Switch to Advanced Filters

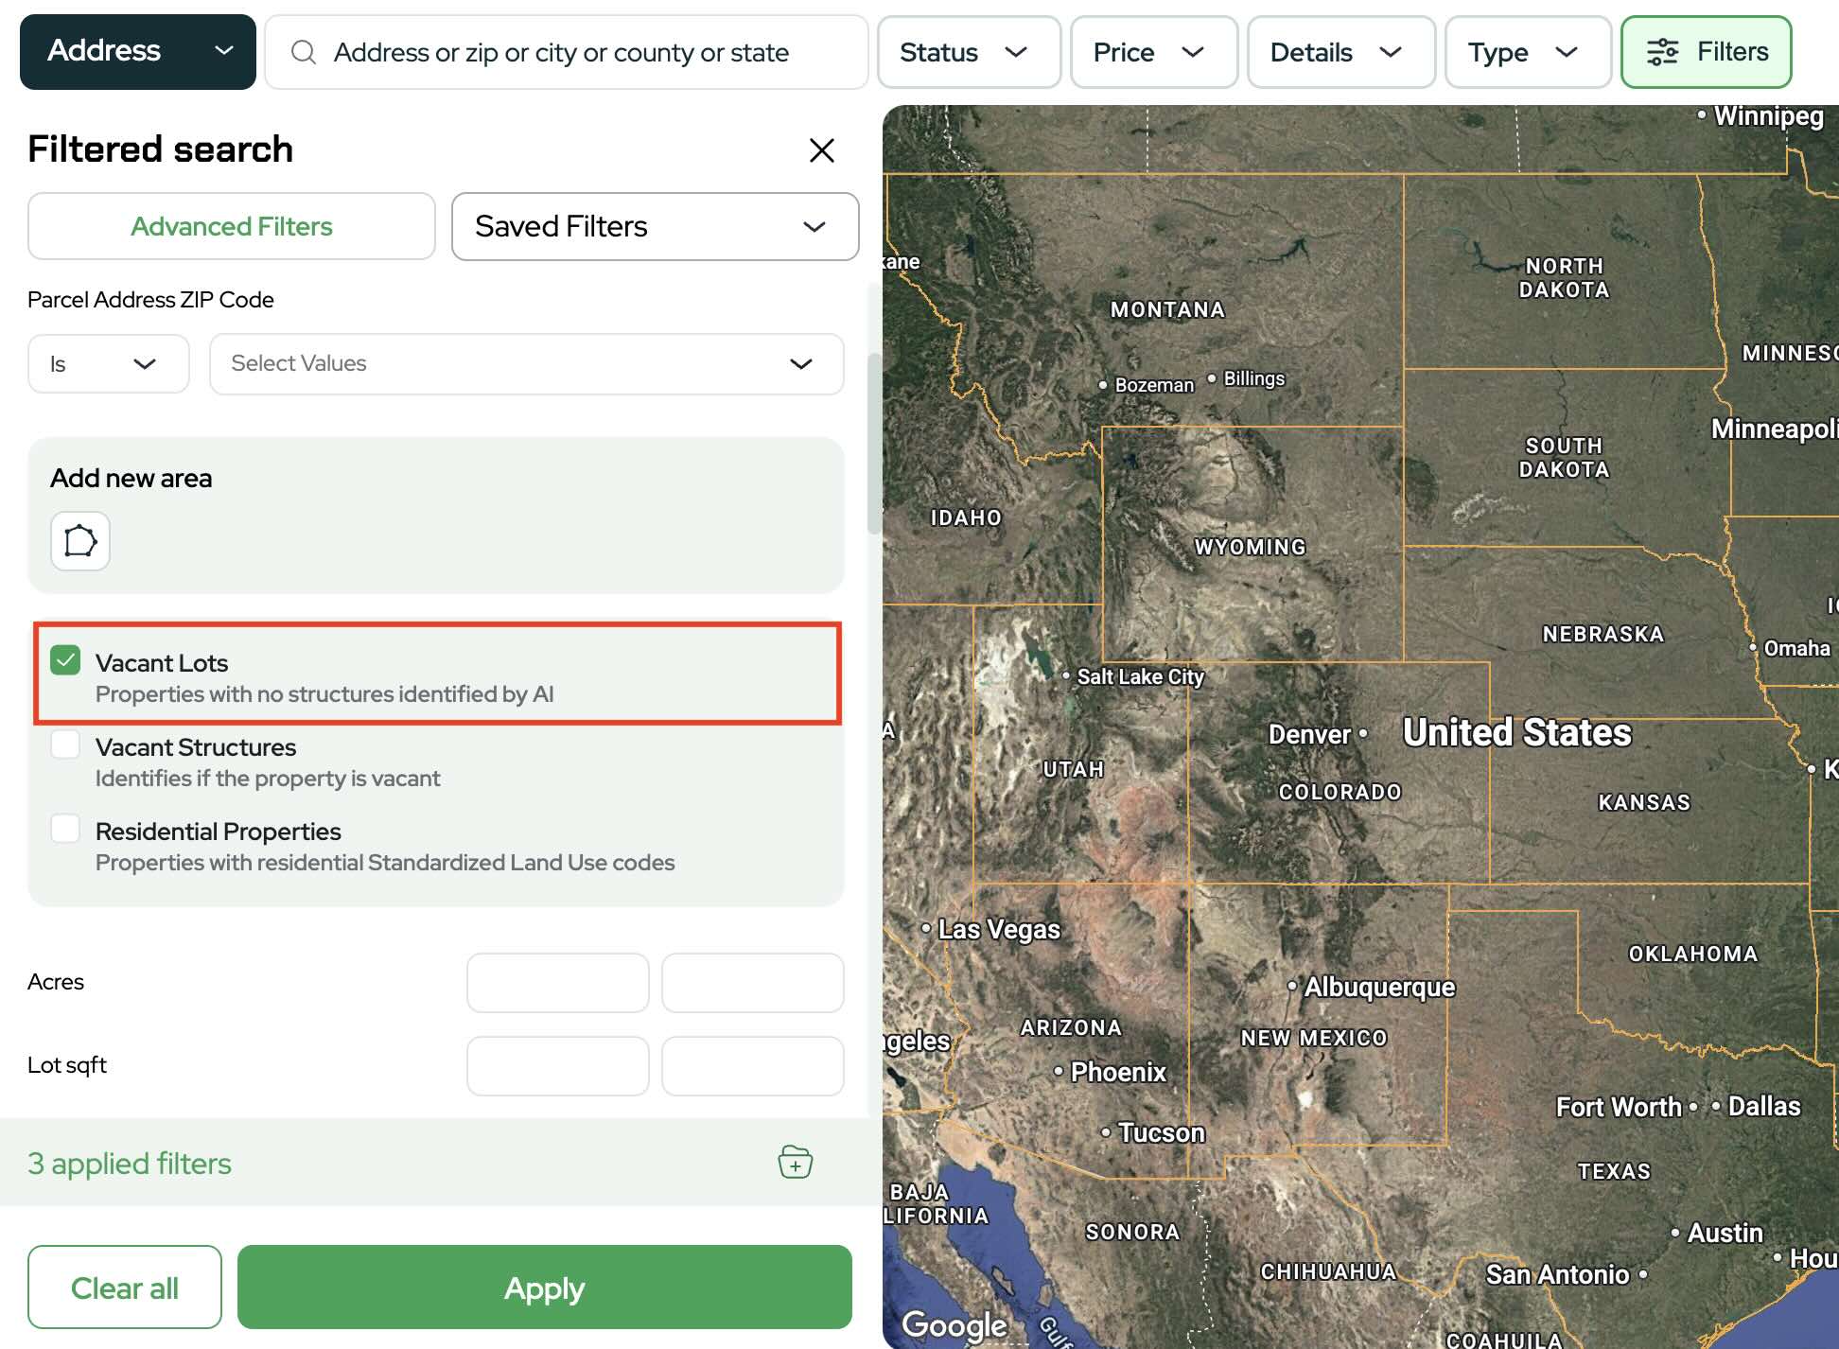click(x=232, y=226)
